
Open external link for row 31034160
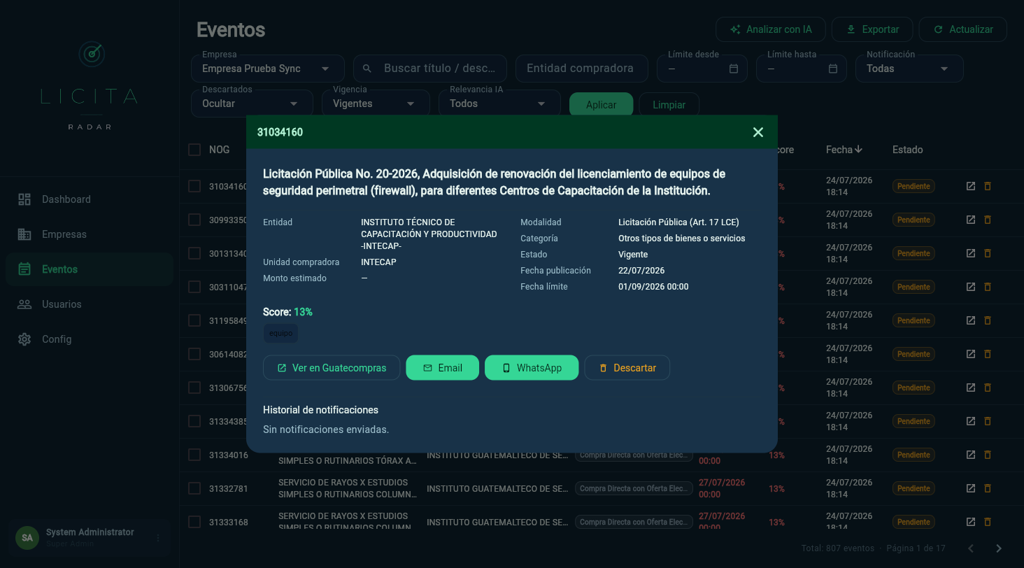pyautogui.click(x=971, y=186)
